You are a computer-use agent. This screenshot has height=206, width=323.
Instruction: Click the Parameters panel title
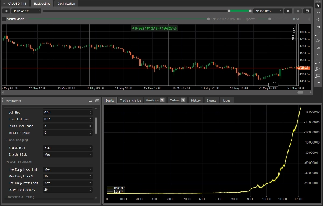13,101
